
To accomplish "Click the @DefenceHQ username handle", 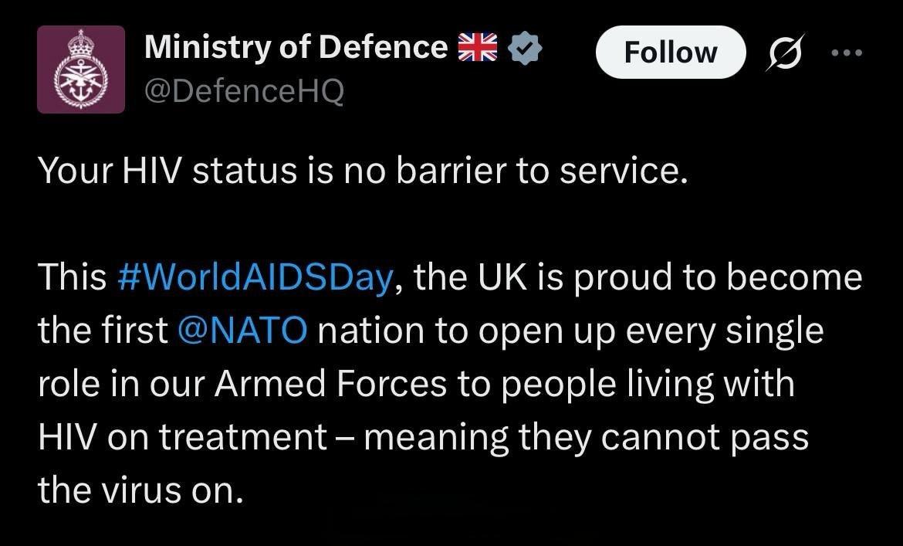I will click(x=243, y=90).
